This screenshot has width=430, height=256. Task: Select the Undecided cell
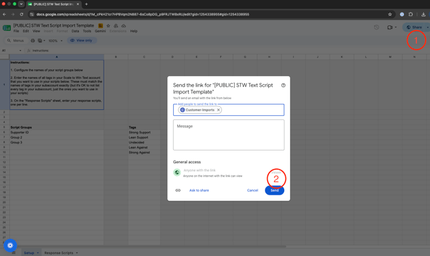144,142
